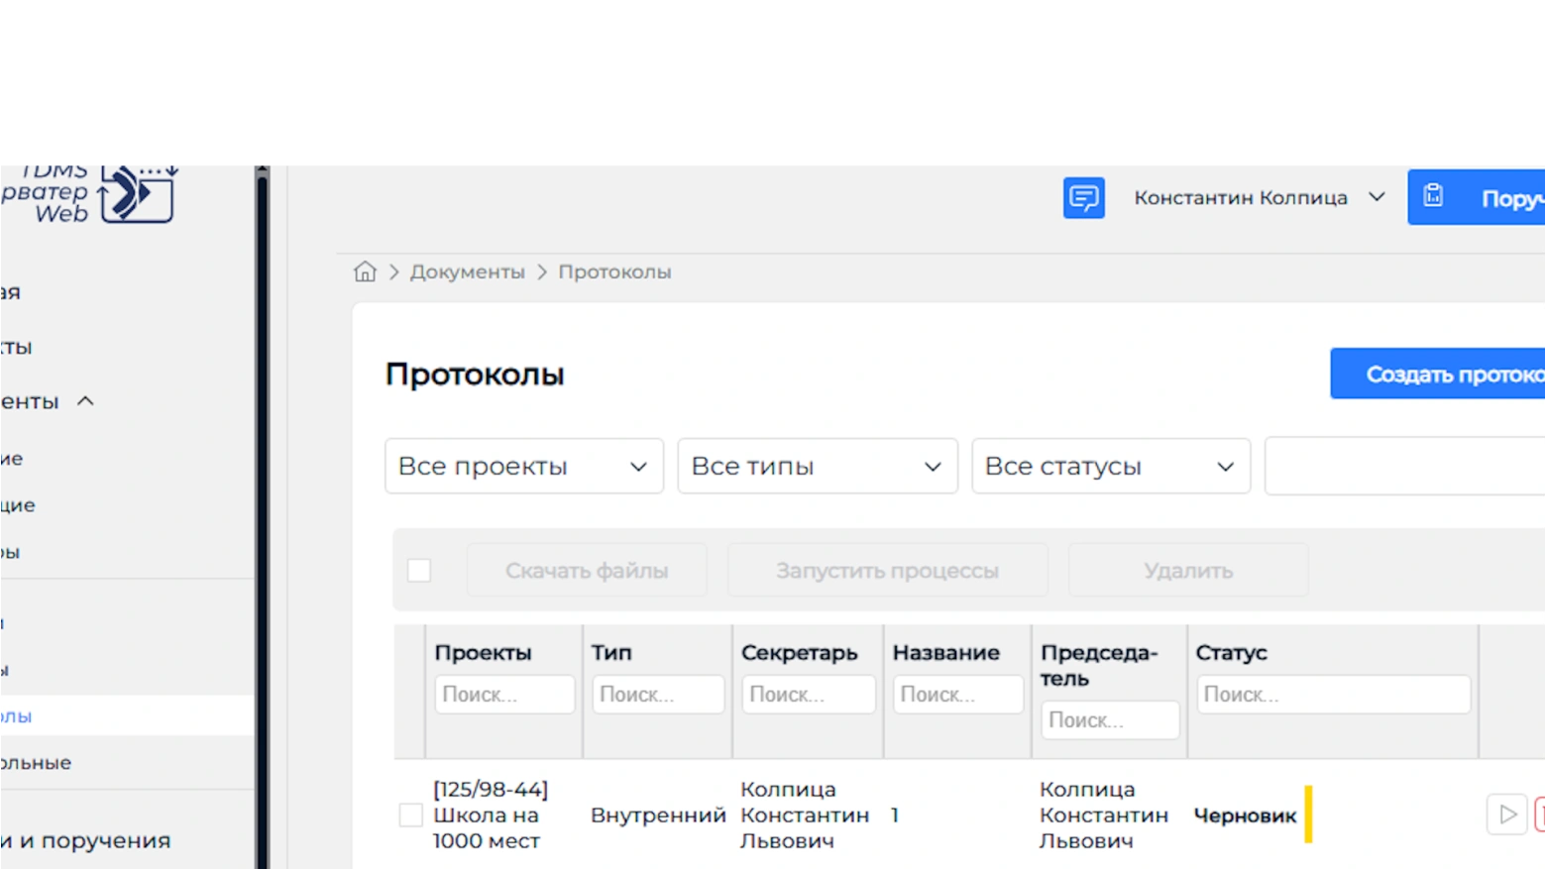The image size is (1546, 869).
Task: Click the Проекты column search field
Action: 504,695
